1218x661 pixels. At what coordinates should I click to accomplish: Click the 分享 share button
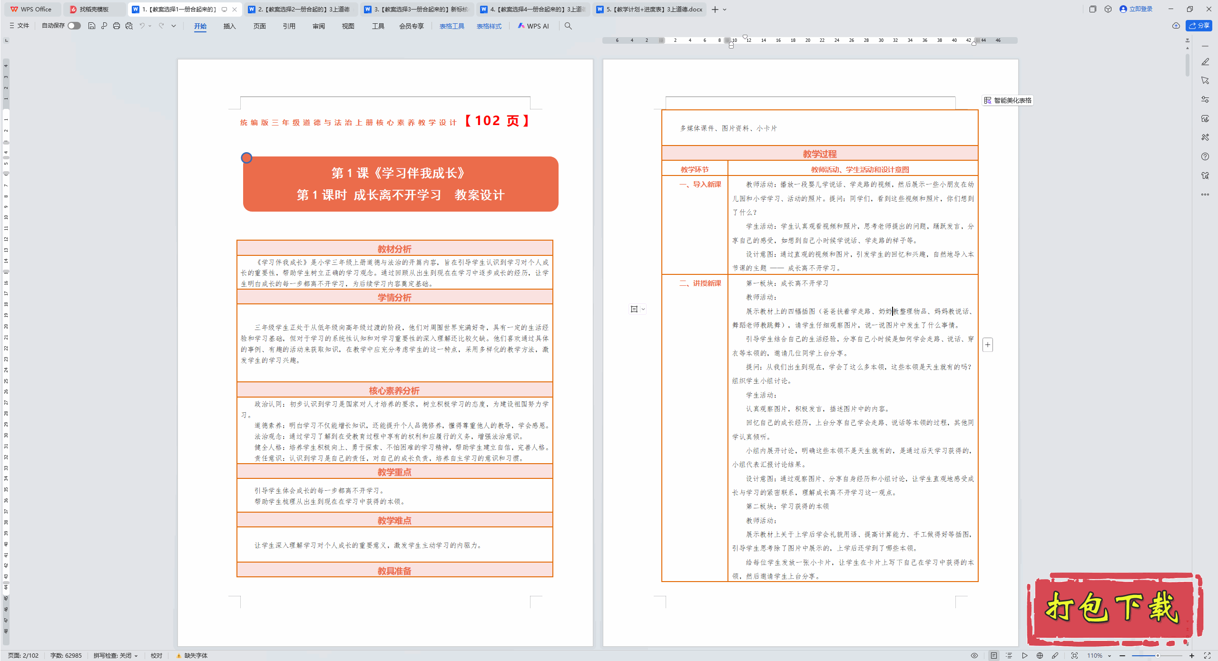[x=1198, y=26]
